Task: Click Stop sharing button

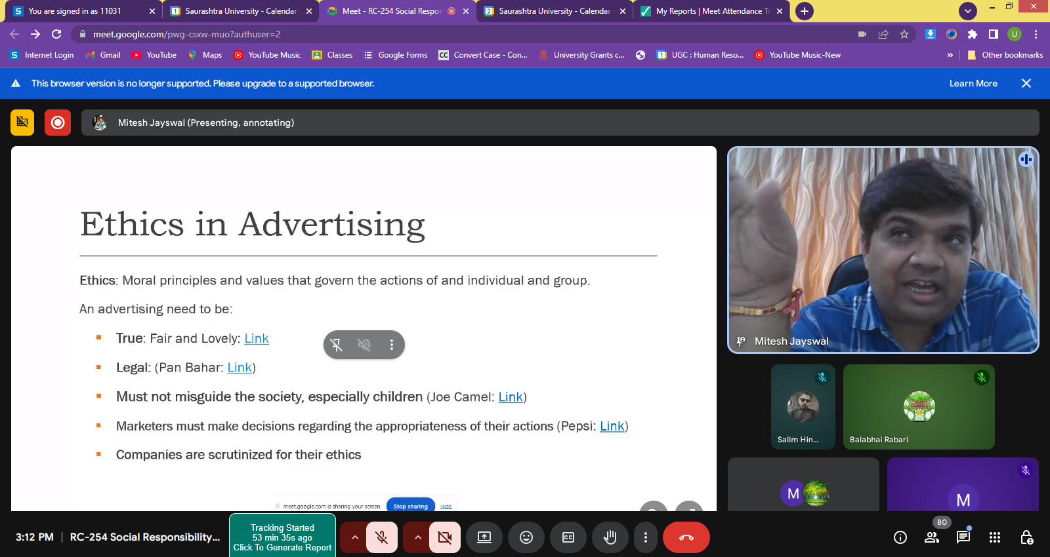Action: pos(410,506)
